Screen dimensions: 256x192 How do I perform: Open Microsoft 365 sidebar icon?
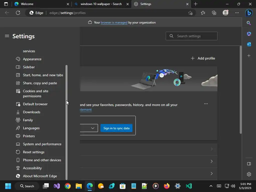(249, 34)
